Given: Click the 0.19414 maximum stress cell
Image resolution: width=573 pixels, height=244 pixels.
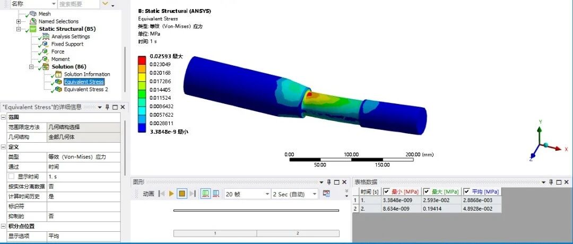Looking at the screenshot, I should 441,208.
